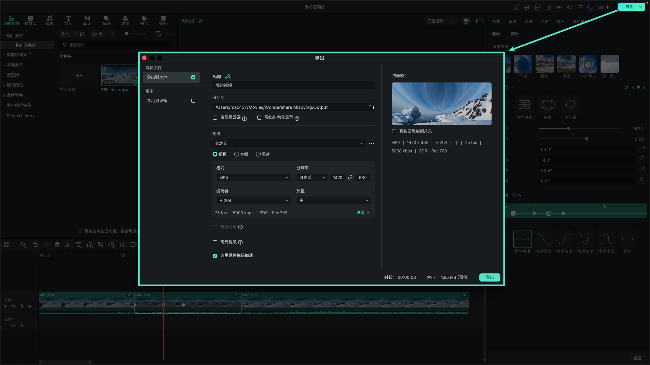The height and width of the screenshot is (365, 650).
Task: Open the 预设 自定义 preset dropdown
Action: [289, 143]
